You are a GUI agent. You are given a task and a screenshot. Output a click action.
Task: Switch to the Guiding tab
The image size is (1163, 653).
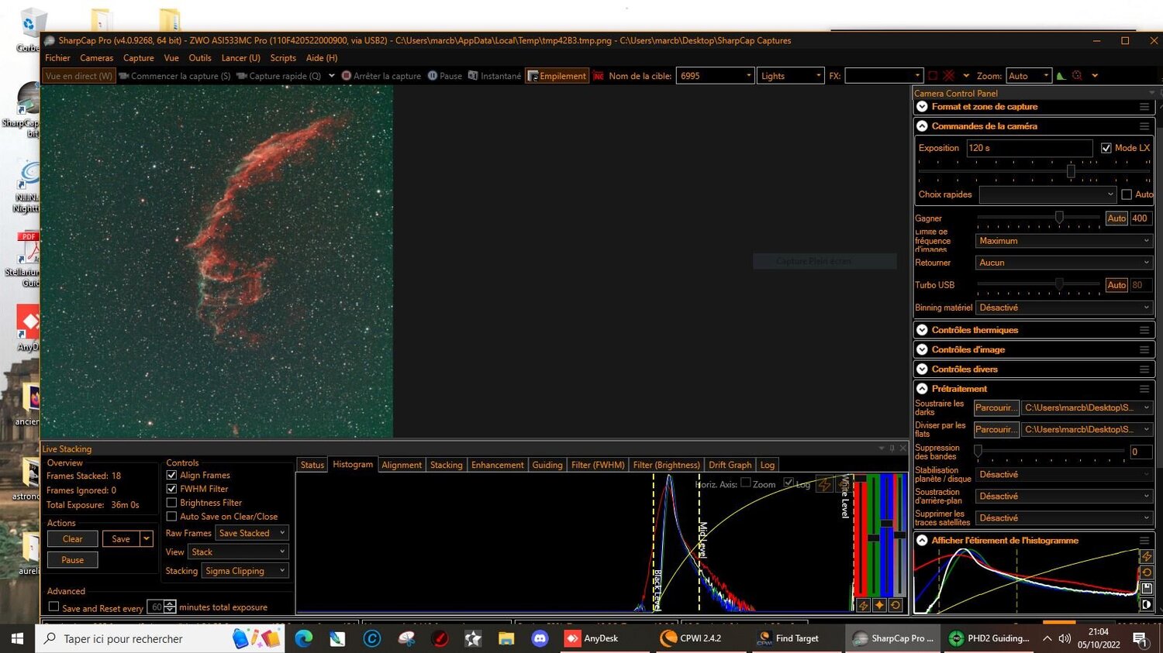(x=547, y=465)
